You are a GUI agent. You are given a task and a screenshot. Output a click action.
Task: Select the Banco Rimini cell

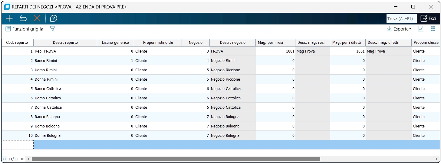tap(65, 61)
